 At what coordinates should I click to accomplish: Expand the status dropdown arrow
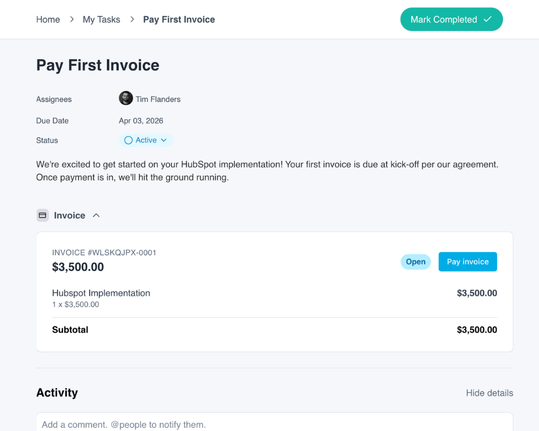(164, 140)
